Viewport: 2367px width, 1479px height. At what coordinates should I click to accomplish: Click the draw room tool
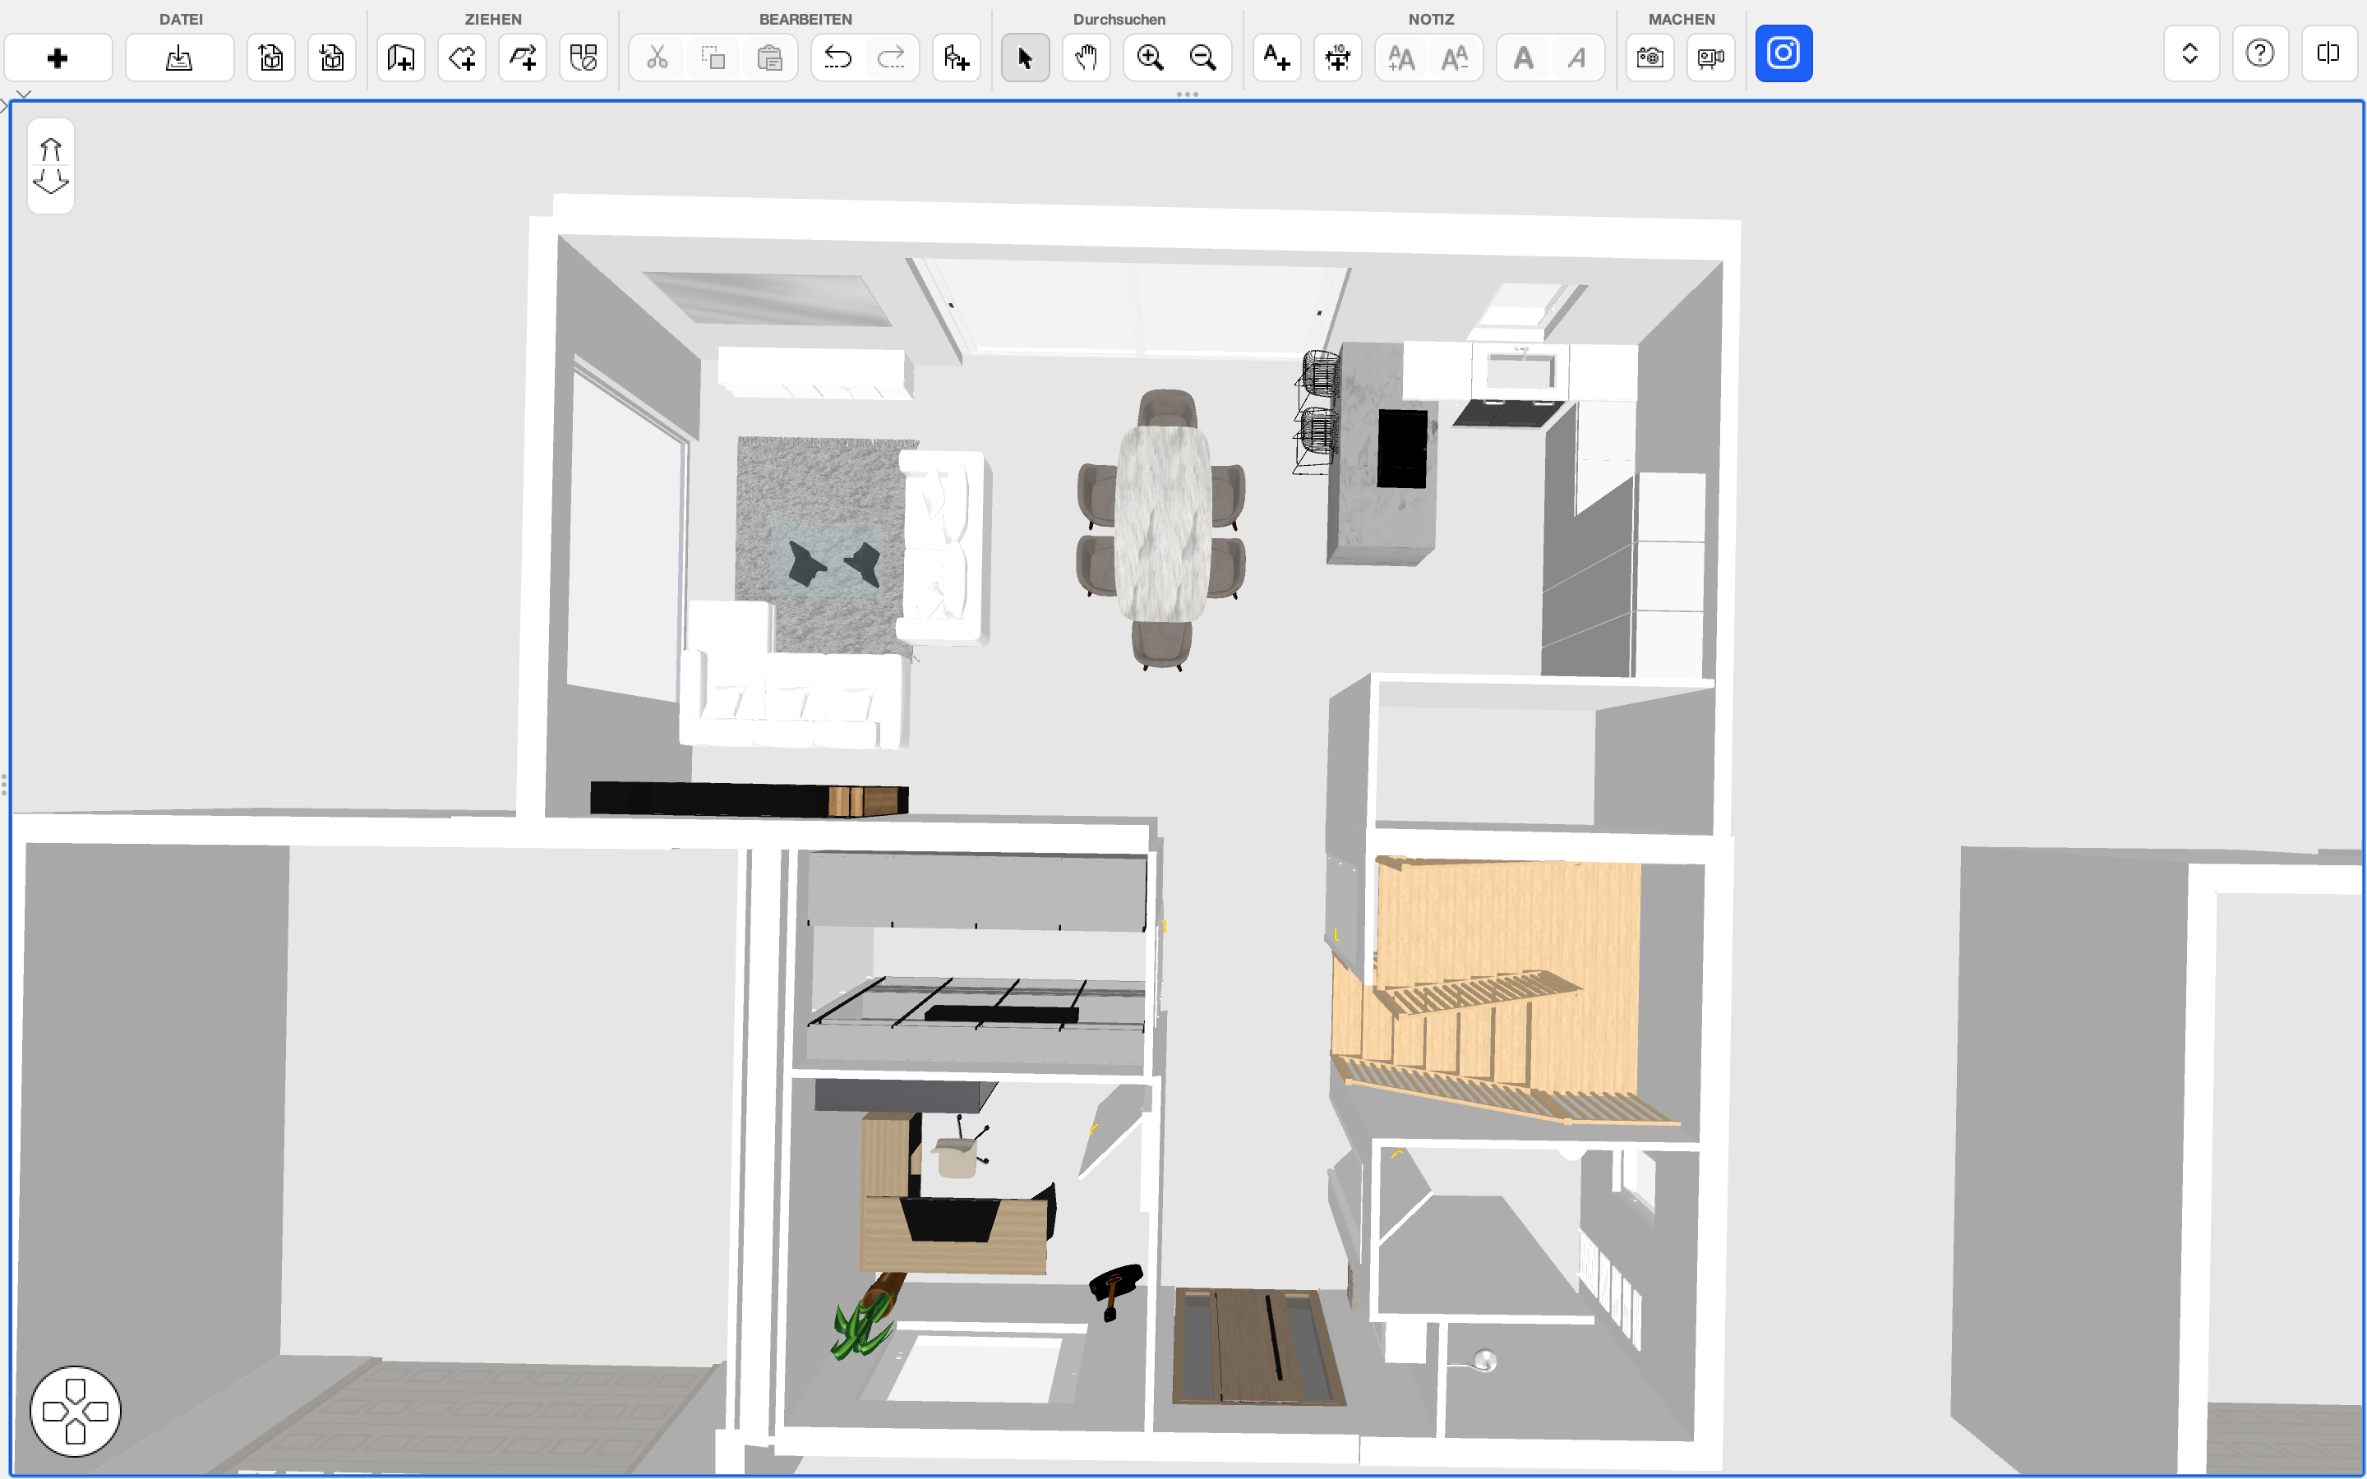(x=462, y=58)
